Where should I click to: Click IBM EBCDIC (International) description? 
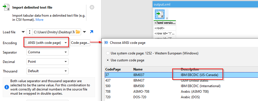[x=201, y=86]
